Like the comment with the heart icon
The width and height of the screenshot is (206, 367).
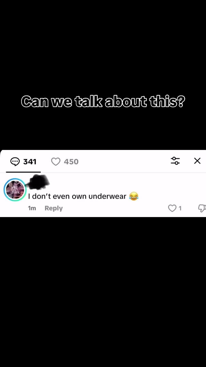click(x=172, y=208)
